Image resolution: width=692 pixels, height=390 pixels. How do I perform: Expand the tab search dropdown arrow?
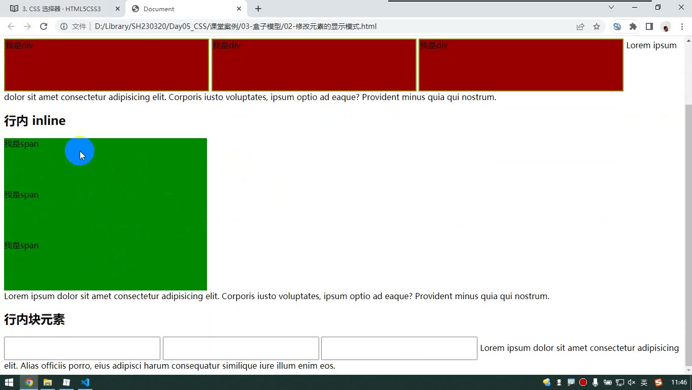click(611, 8)
